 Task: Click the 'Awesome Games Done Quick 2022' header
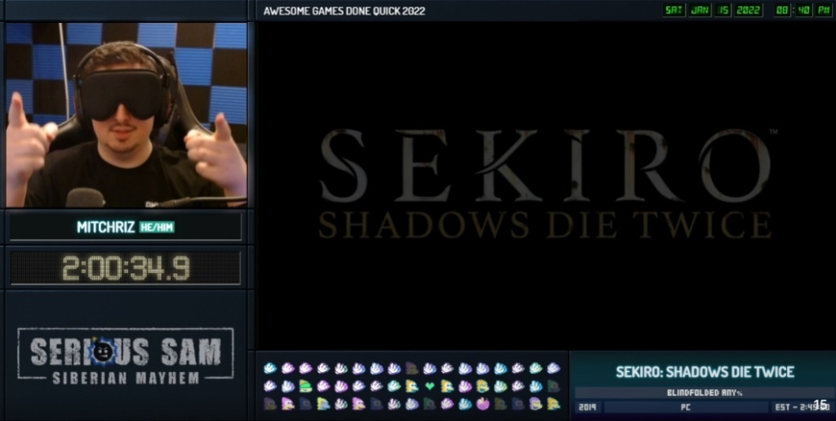pyautogui.click(x=345, y=11)
